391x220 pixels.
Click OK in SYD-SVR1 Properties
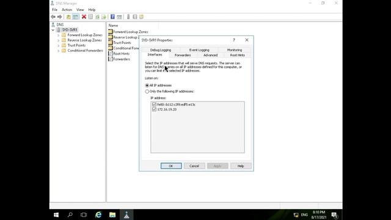click(171, 166)
